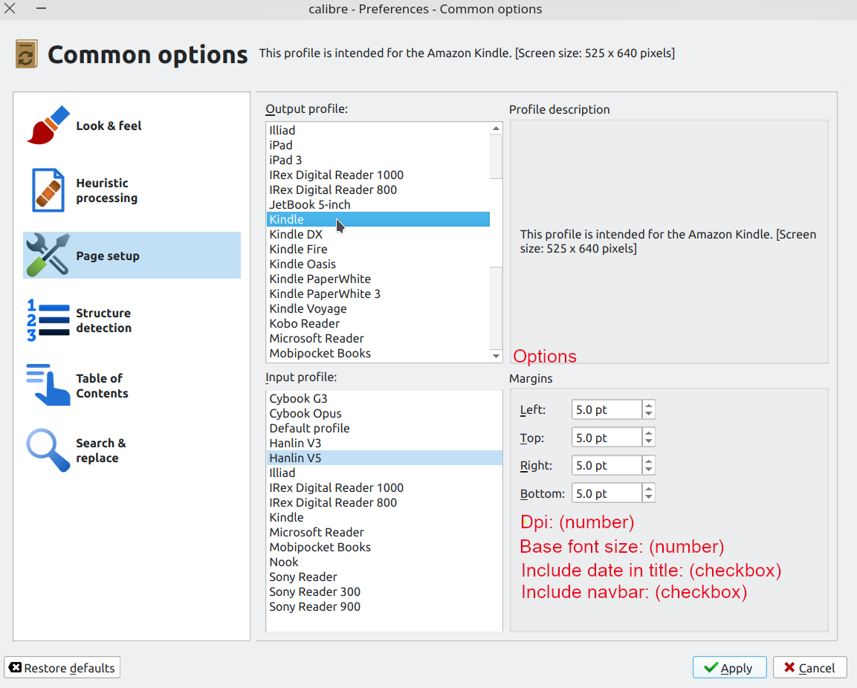Cancel the preferences dialog
The height and width of the screenshot is (688, 857).
809,668
